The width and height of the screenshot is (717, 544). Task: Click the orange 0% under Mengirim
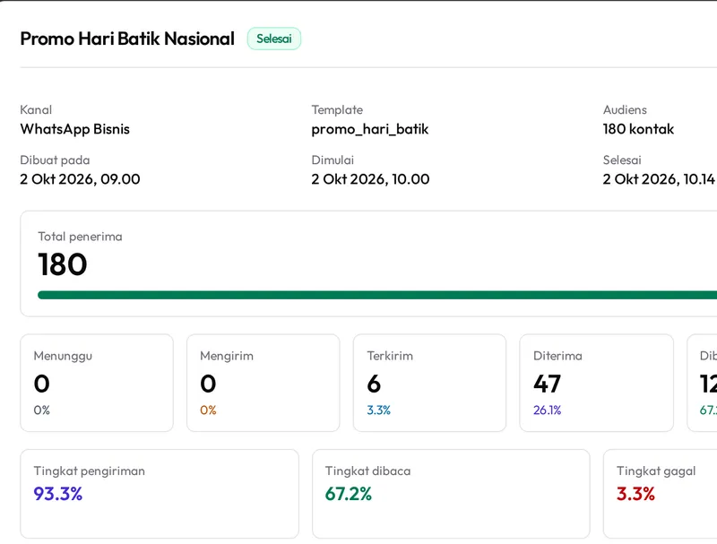pos(208,410)
